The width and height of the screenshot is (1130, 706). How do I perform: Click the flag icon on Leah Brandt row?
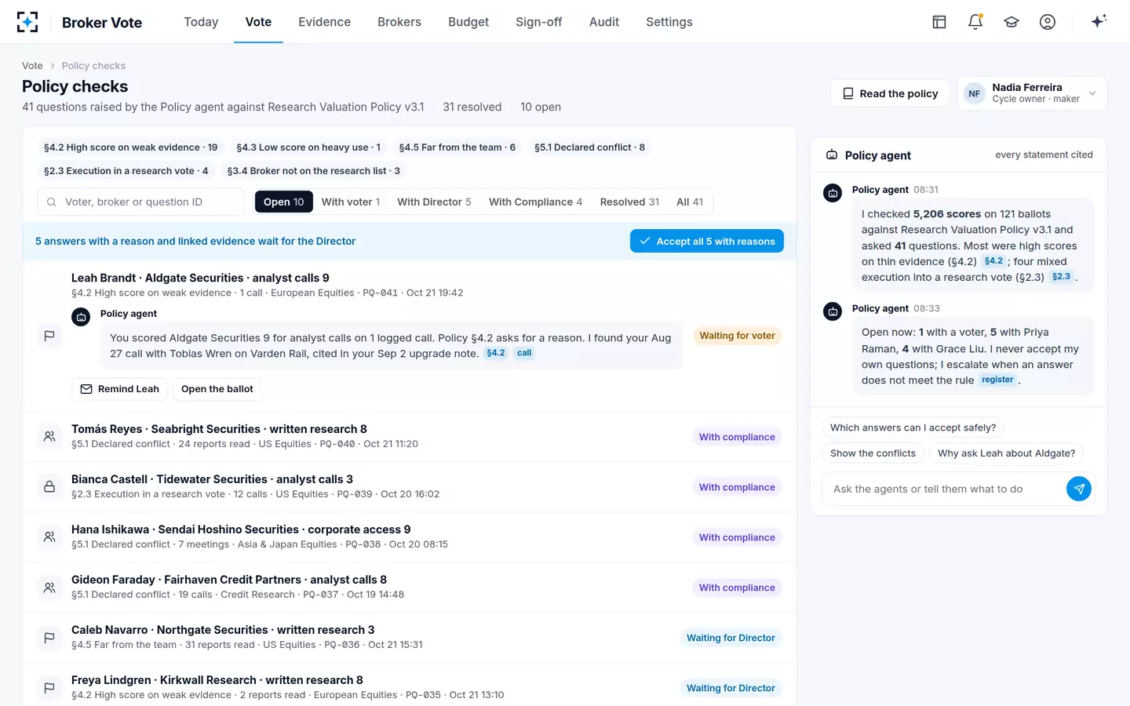tap(49, 336)
